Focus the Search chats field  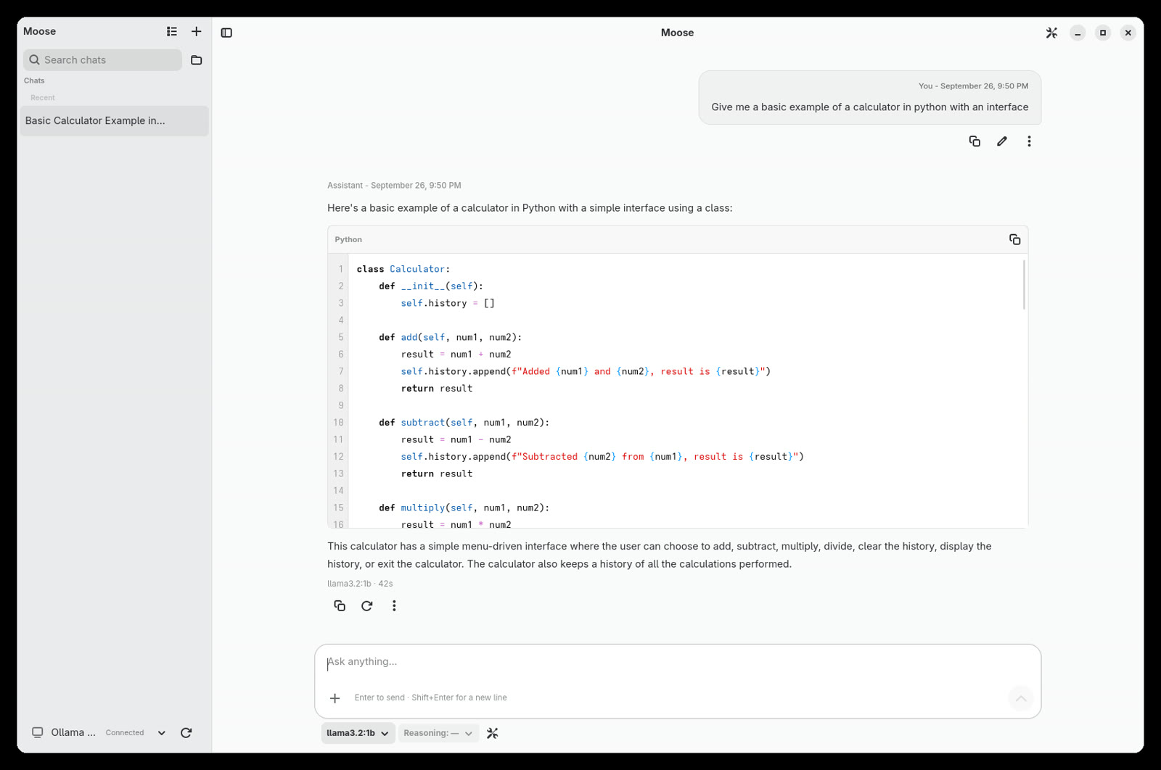coord(102,60)
